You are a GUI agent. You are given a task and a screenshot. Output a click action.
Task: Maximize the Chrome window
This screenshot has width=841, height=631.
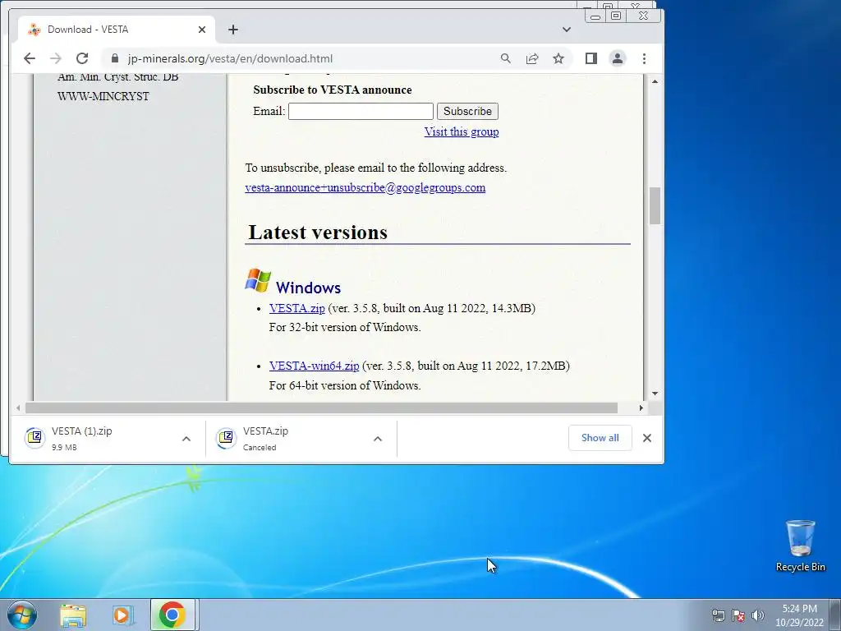click(x=616, y=16)
